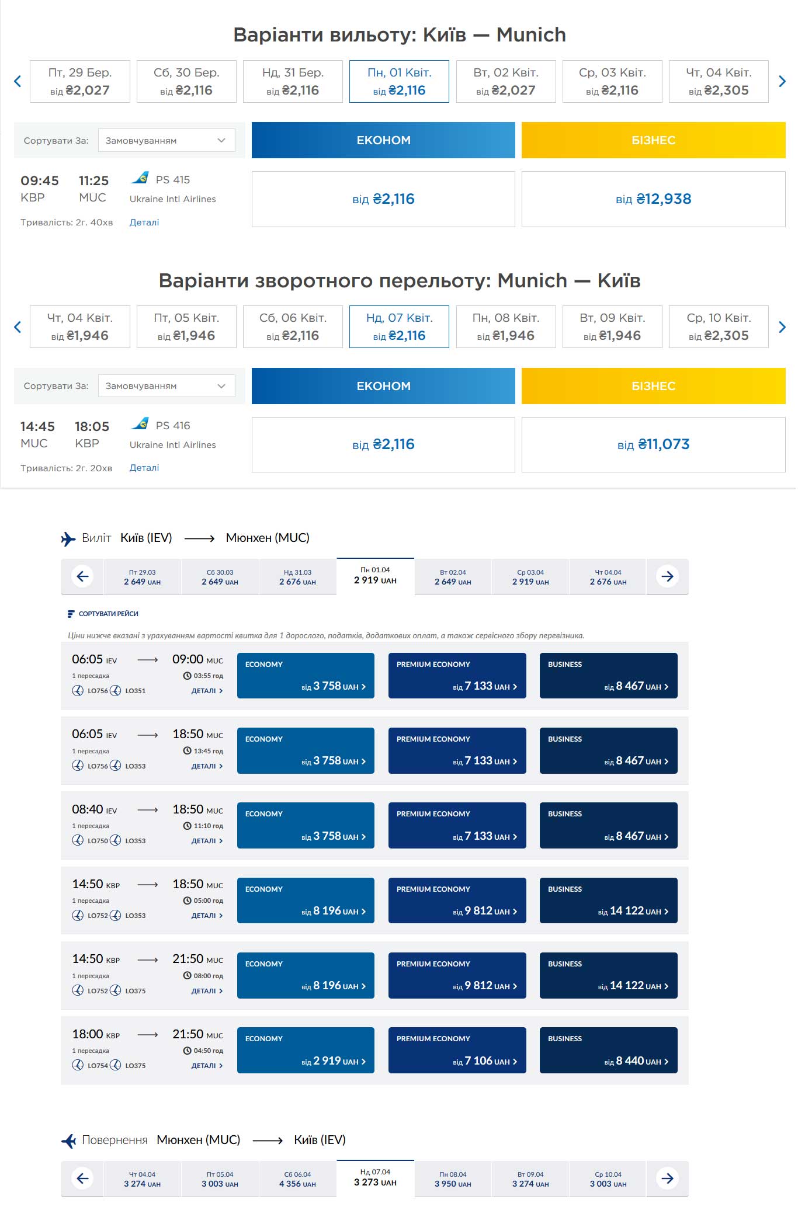Click the Сортувати рейси sort icon
798x1224 pixels.
pos(71,614)
